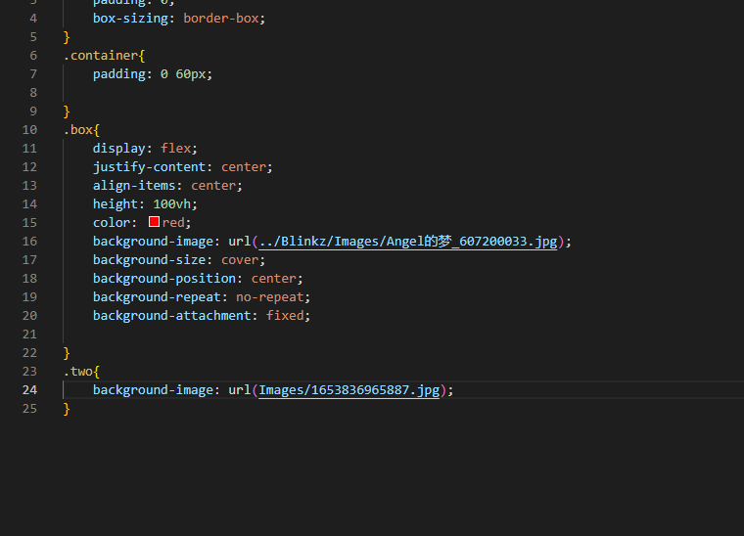Image resolution: width=744 pixels, height=536 pixels.
Task: Click the closing brace on line 25
Action: point(67,409)
